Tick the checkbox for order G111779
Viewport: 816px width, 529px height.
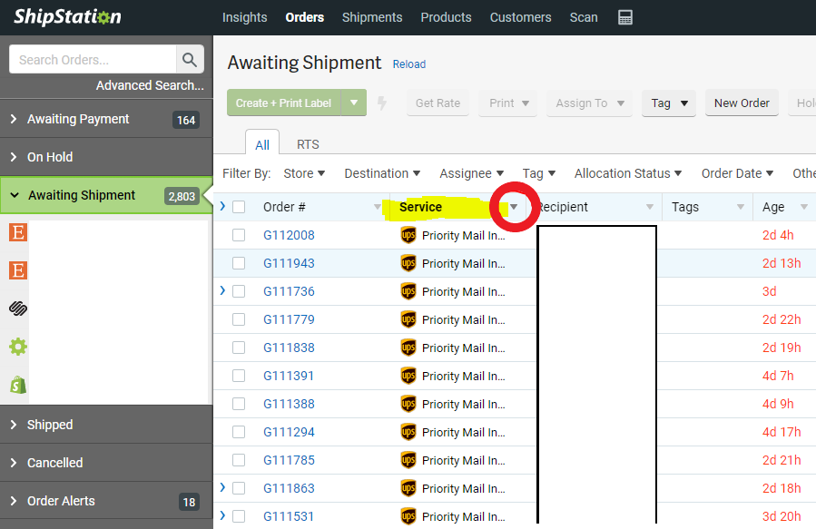pyautogui.click(x=239, y=319)
